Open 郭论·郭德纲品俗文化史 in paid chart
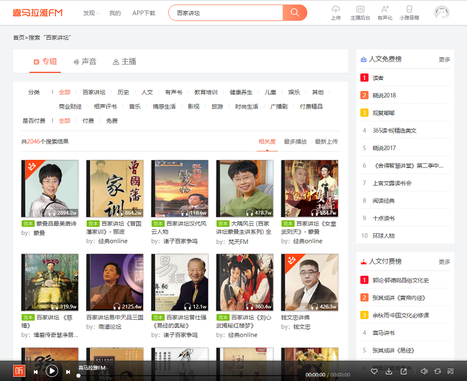467x381 pixels. (400, 281)
